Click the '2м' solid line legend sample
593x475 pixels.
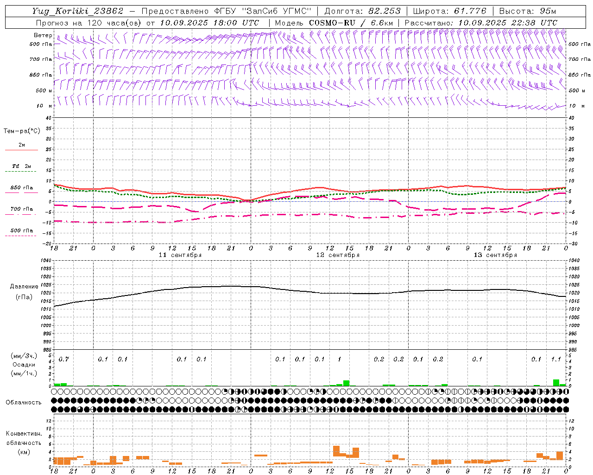(21, 150)
